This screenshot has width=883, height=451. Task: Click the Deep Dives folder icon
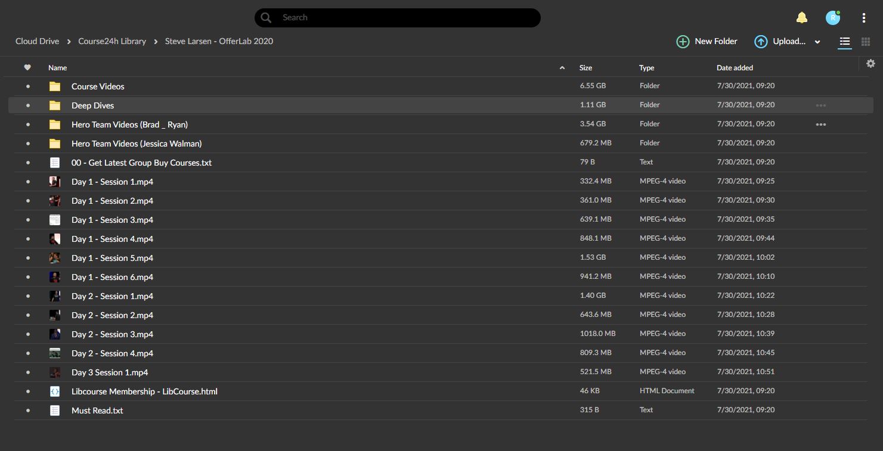coord(55,105)
